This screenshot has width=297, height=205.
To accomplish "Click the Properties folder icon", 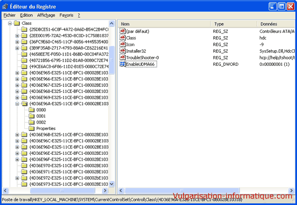I will click(31, 128).
